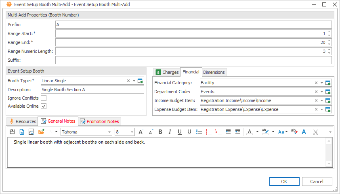
Task: Open Booth Type lookup window icon
Action: 140,81
